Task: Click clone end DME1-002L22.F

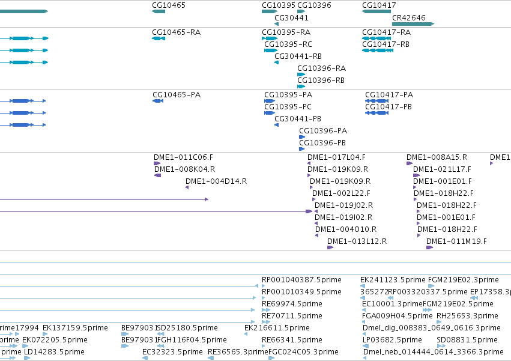Action: pyautogui.click(x=342, y=193)
